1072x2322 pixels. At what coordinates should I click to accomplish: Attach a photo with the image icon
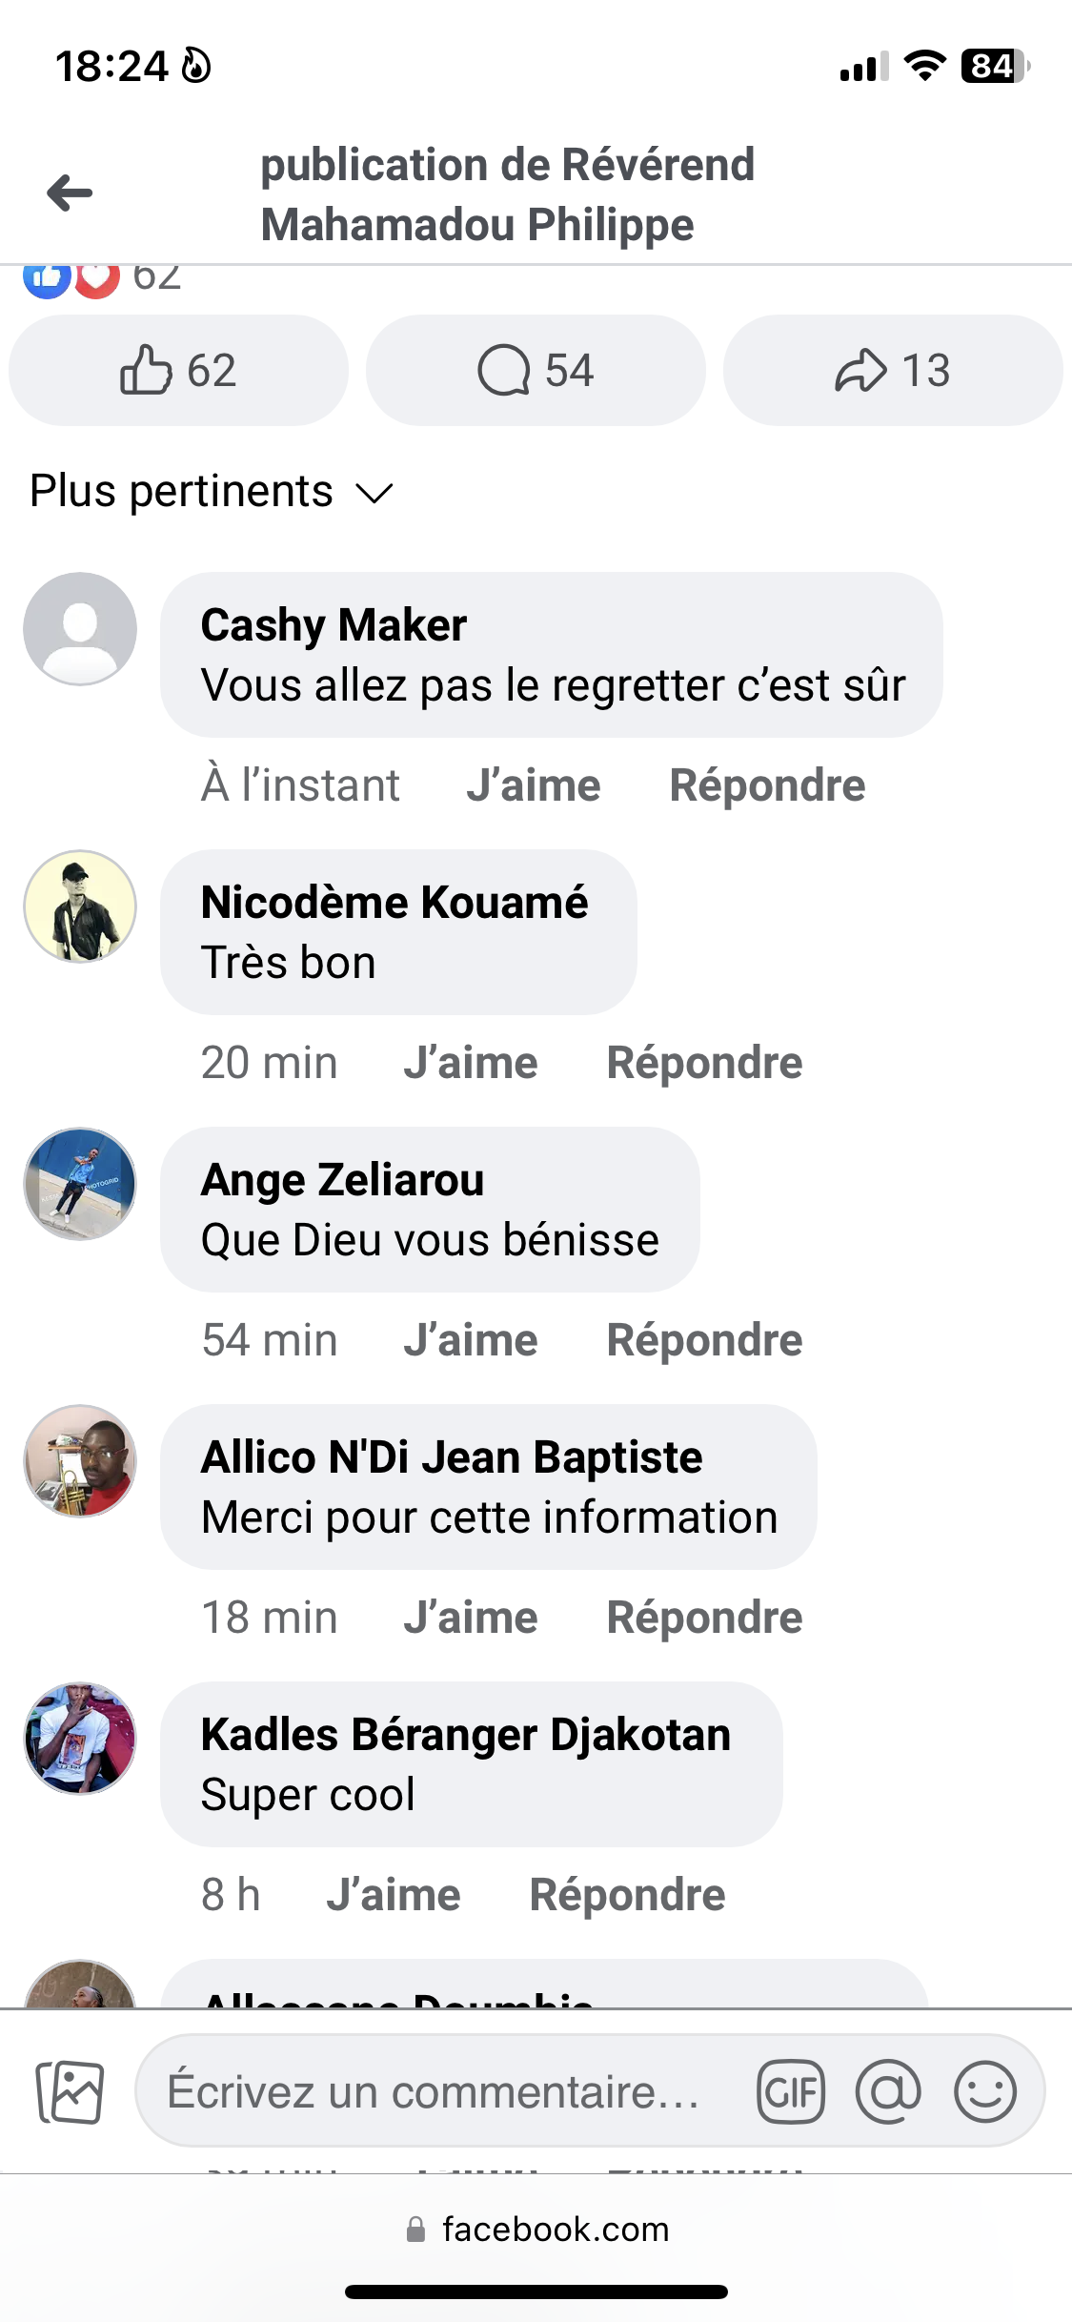[x=70, y=2092]
